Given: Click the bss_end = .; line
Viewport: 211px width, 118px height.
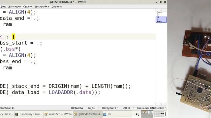Looking at the screenshot, I should point(18,62).
